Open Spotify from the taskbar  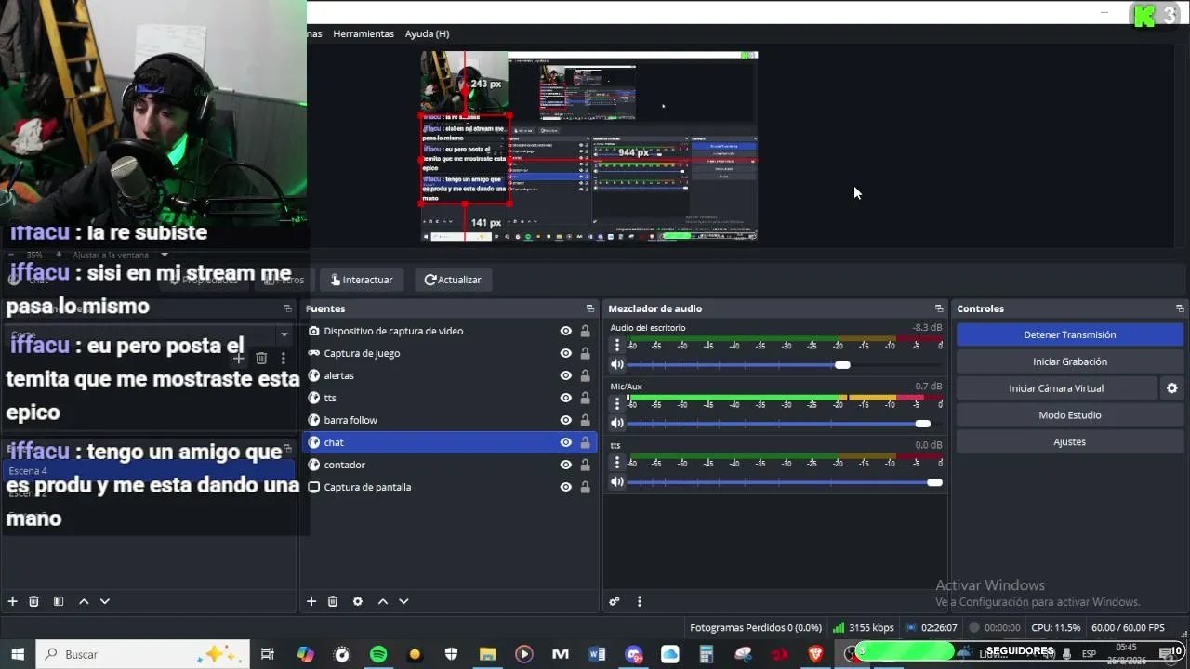[378, 654]
